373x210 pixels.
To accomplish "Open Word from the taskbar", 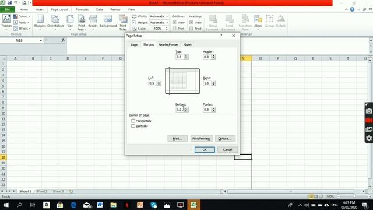I will click(100, 205).
